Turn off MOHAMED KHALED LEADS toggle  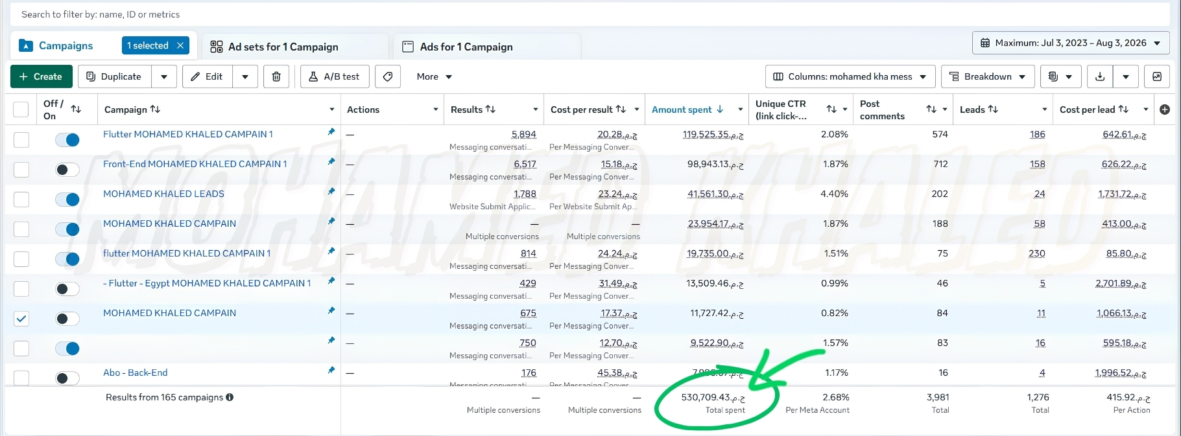(x=67, y=199)
